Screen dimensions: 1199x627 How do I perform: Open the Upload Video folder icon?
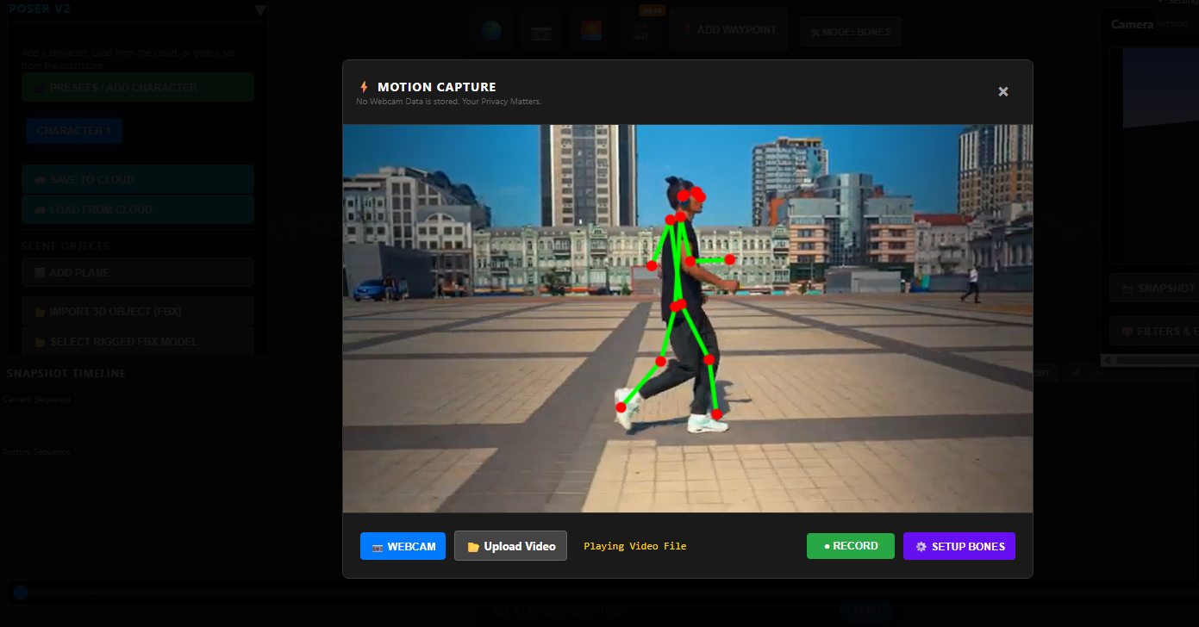[x=474, y=545]
